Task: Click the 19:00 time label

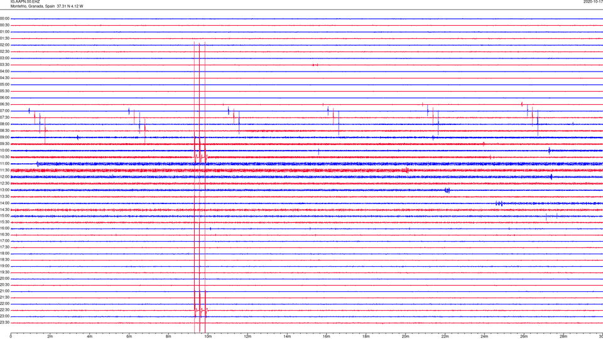Action: [x=4, y=266]
